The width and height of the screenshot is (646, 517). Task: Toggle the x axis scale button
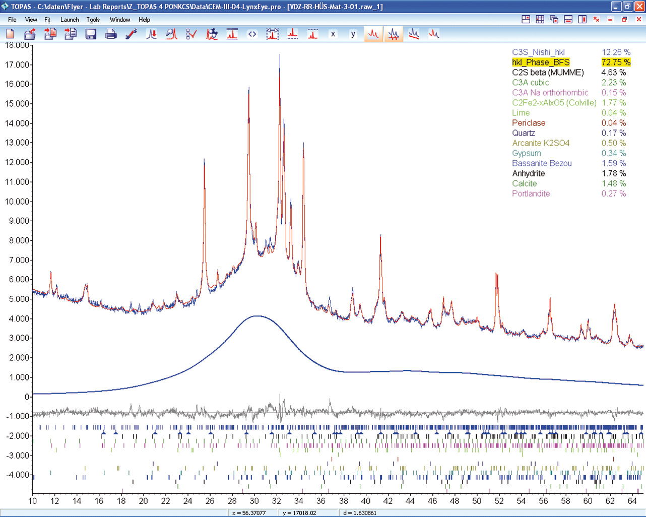point(333,34)
